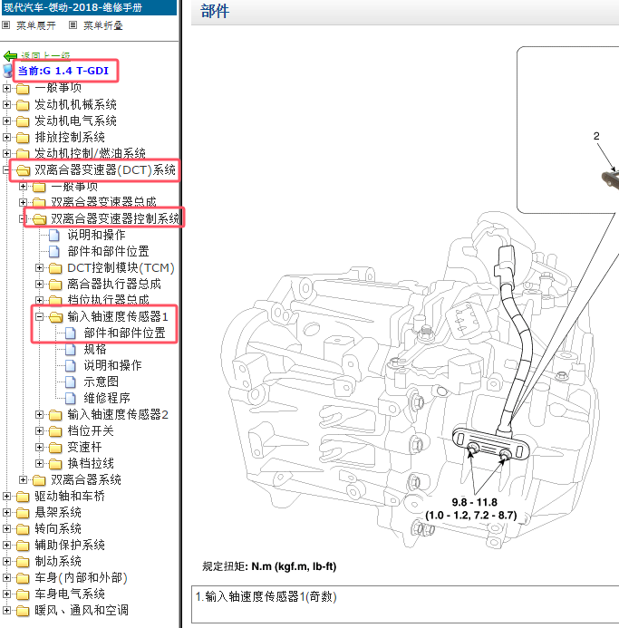619x628 pixels.
Task: Select the 车身电气系统 tree item
Action: pyautogui.click(x=70, y=594)
